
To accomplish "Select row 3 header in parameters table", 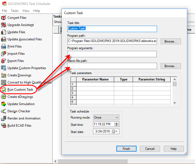I will click(x=73, y=93).
